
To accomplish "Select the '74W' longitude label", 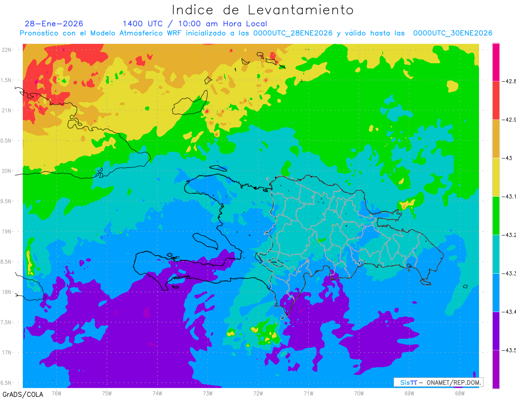I will 157,393.
